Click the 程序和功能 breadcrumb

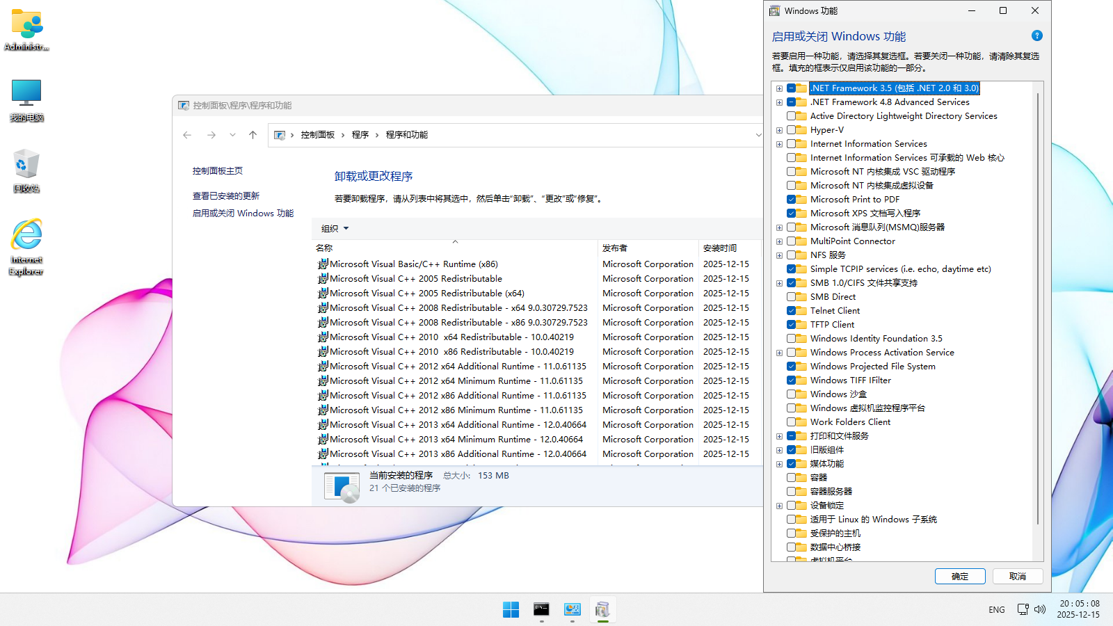tap(407, 135)
